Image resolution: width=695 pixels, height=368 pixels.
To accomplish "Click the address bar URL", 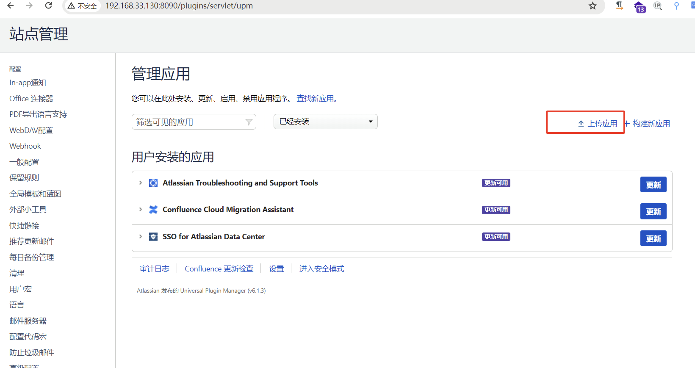I will (x=179, y=6).
